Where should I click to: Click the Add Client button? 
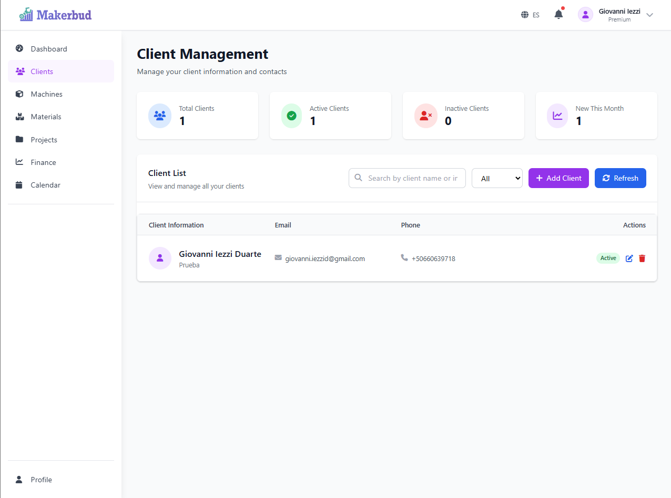pos(558,178)
